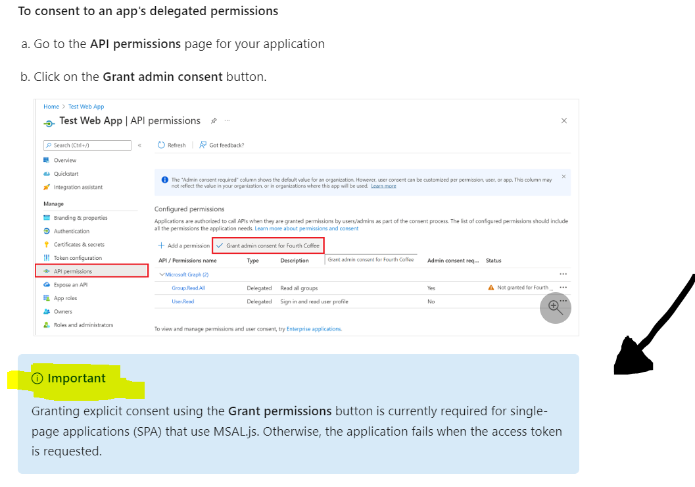Click the App roles icon
The width and height of the screenshot is (695, 487).
tap(47, 298)
